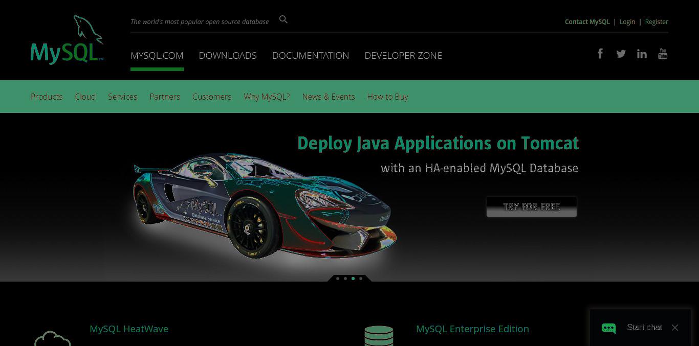This screenshot has width=699, height=346.
Task: Click Deploy Java Applications on Tomcat headline
Action: click(438, 143)
